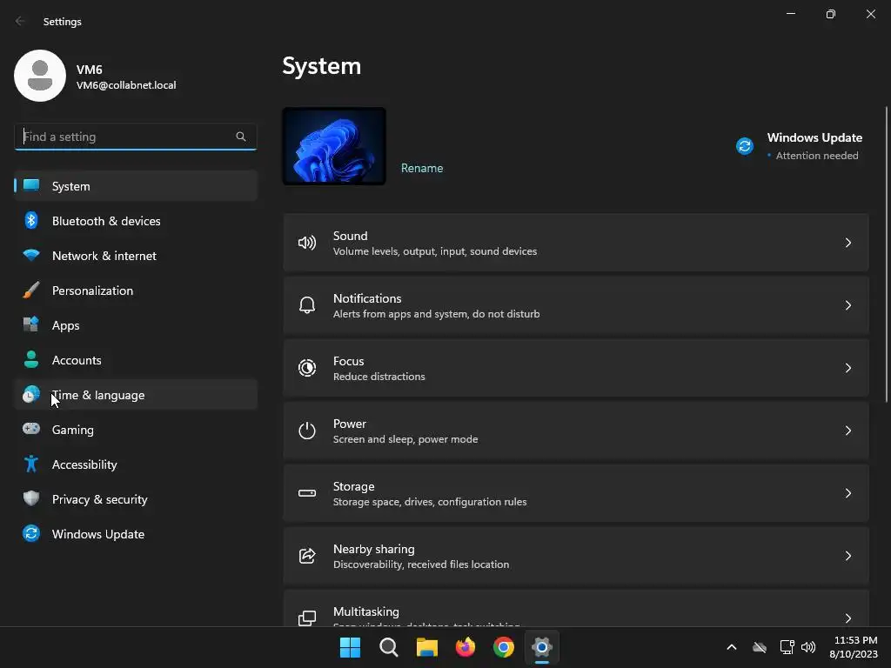Open Network & internet settings
The width and height of the screenshot is (891, 668).
click(136, 256)
